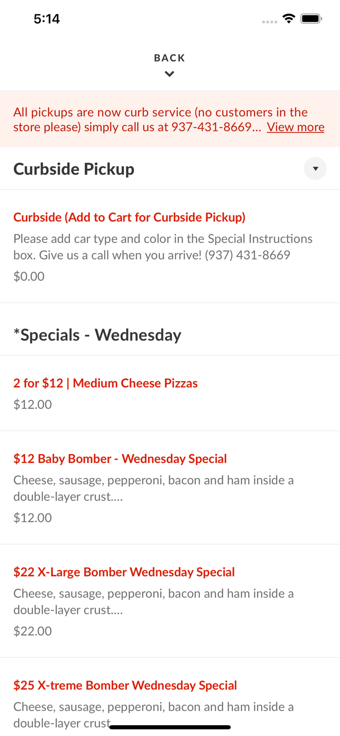The width and height of the screenshot is (340, 736).
Task: Tap the home indicator bar at the bottom
Action: [x=170, y=727]
